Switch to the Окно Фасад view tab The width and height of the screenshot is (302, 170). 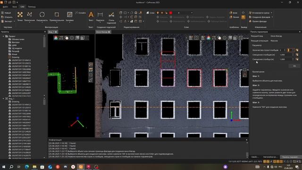(x=103, y=32)
